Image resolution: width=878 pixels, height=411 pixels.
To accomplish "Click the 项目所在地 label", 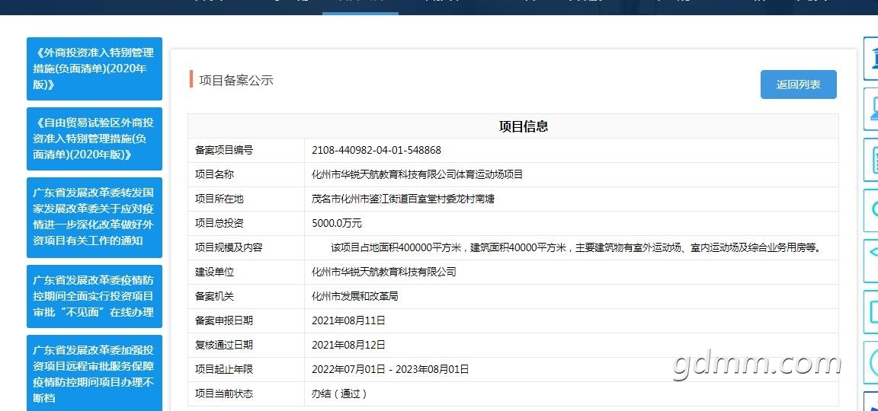I will (219, 199).
